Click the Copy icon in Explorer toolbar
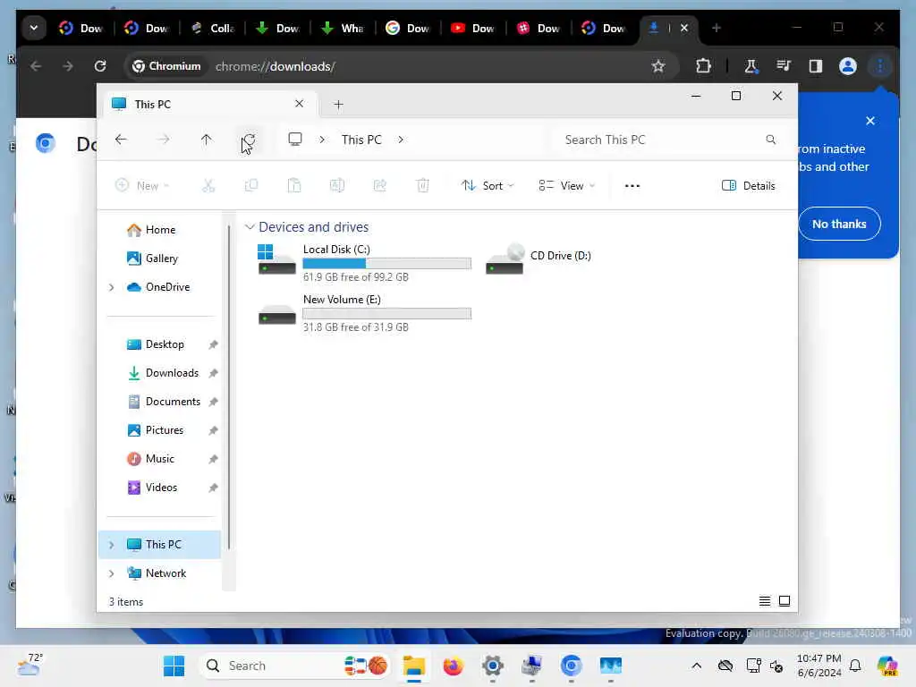 pos(251,186)
